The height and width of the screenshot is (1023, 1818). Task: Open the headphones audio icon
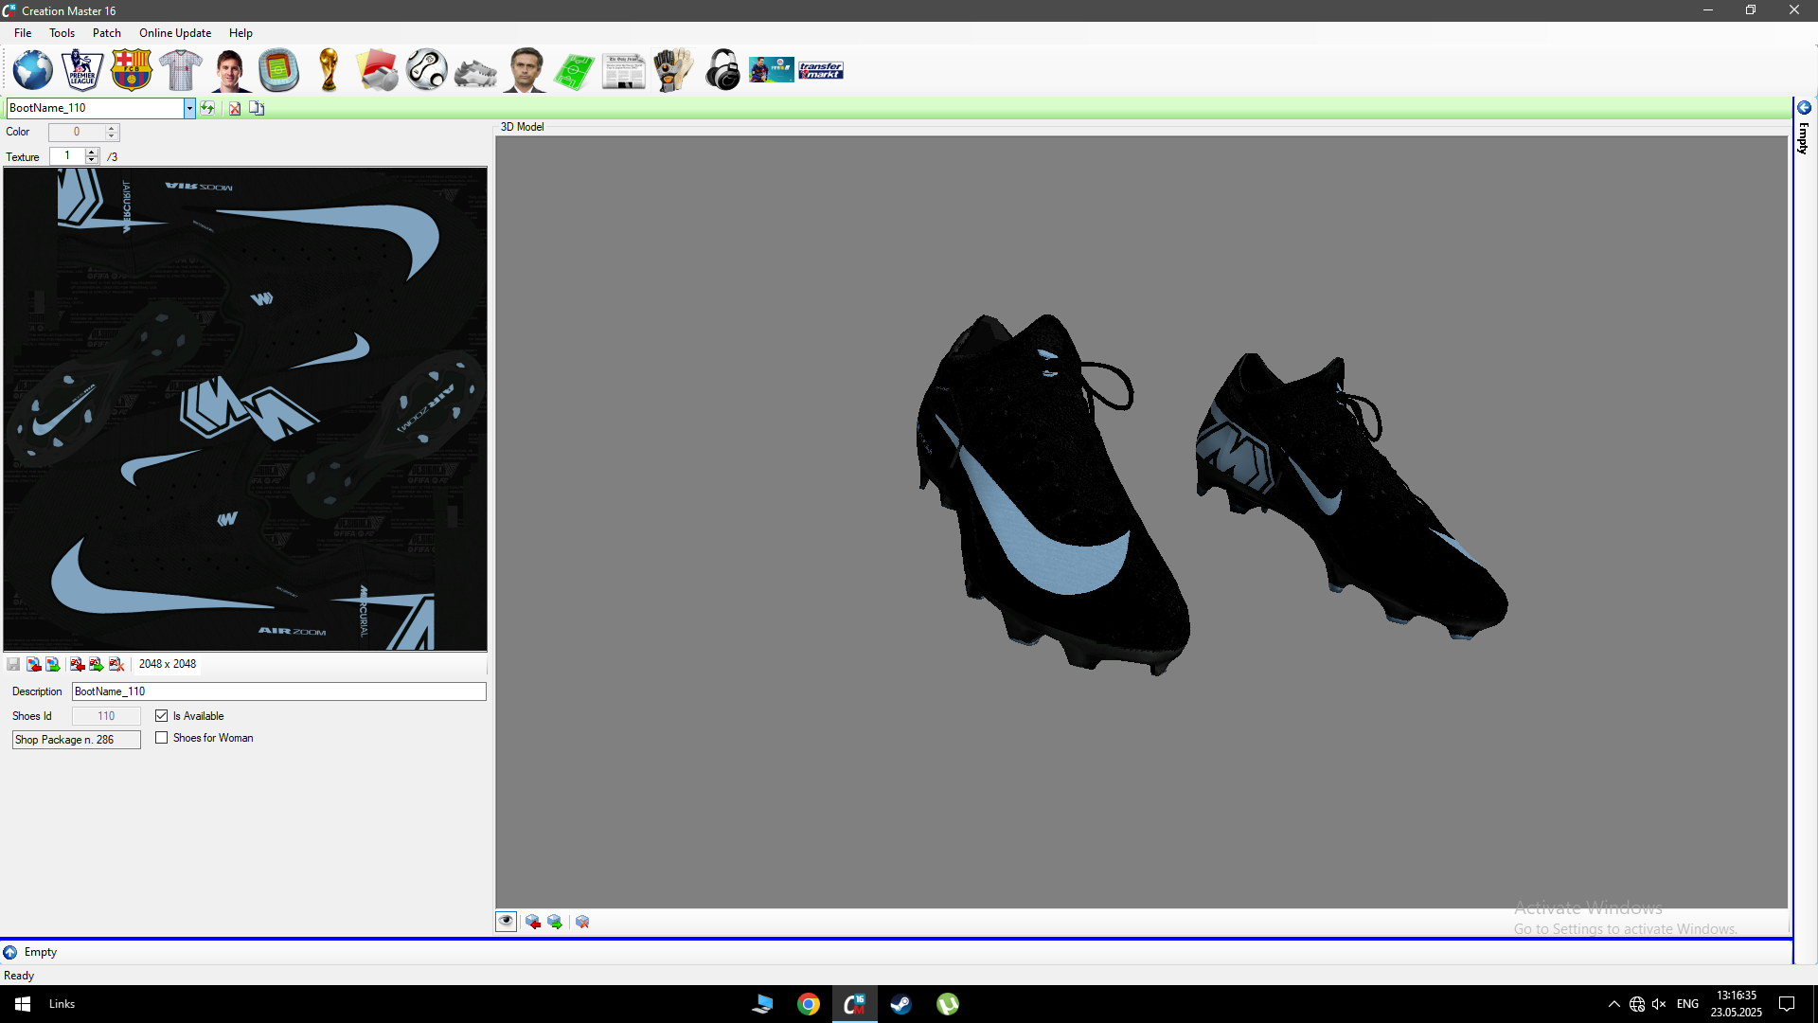[x=722, y=70]
